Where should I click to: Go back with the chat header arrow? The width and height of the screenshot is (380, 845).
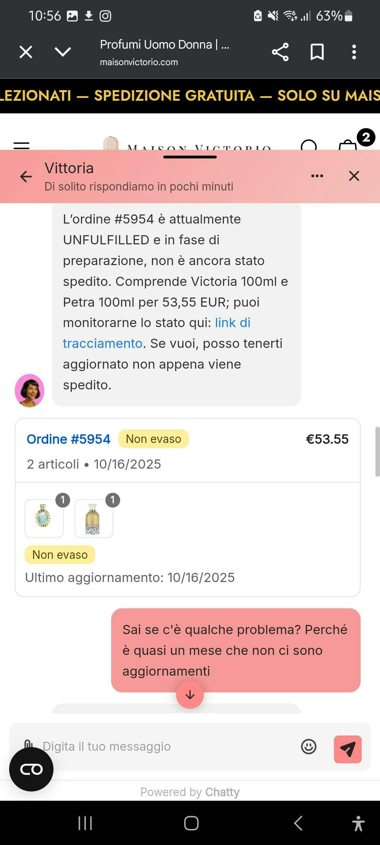pos(26,176)
